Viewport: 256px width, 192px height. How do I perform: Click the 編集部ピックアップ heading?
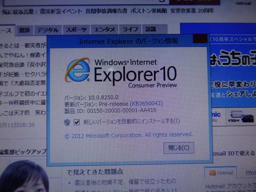coord(23,152)
